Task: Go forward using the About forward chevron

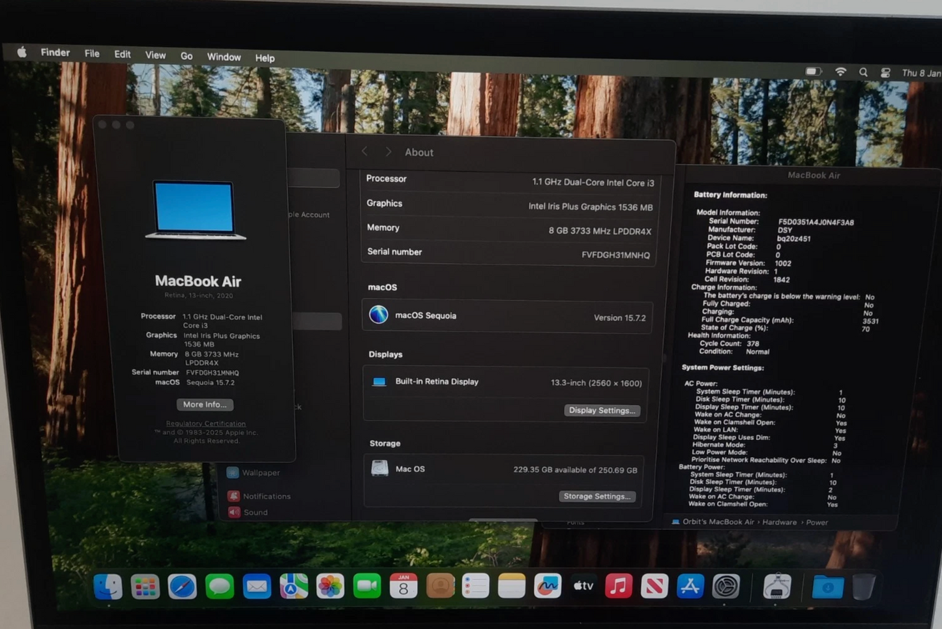Action: [x=388, y=152]
